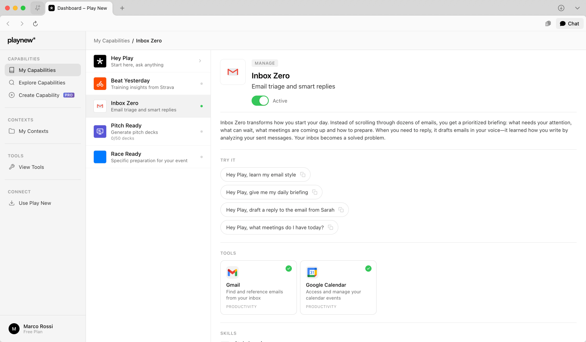Screen dimensions: 586x342
Task: Click the Strava icon for Beat Yesterday
Action: click(x=100, y=84)
